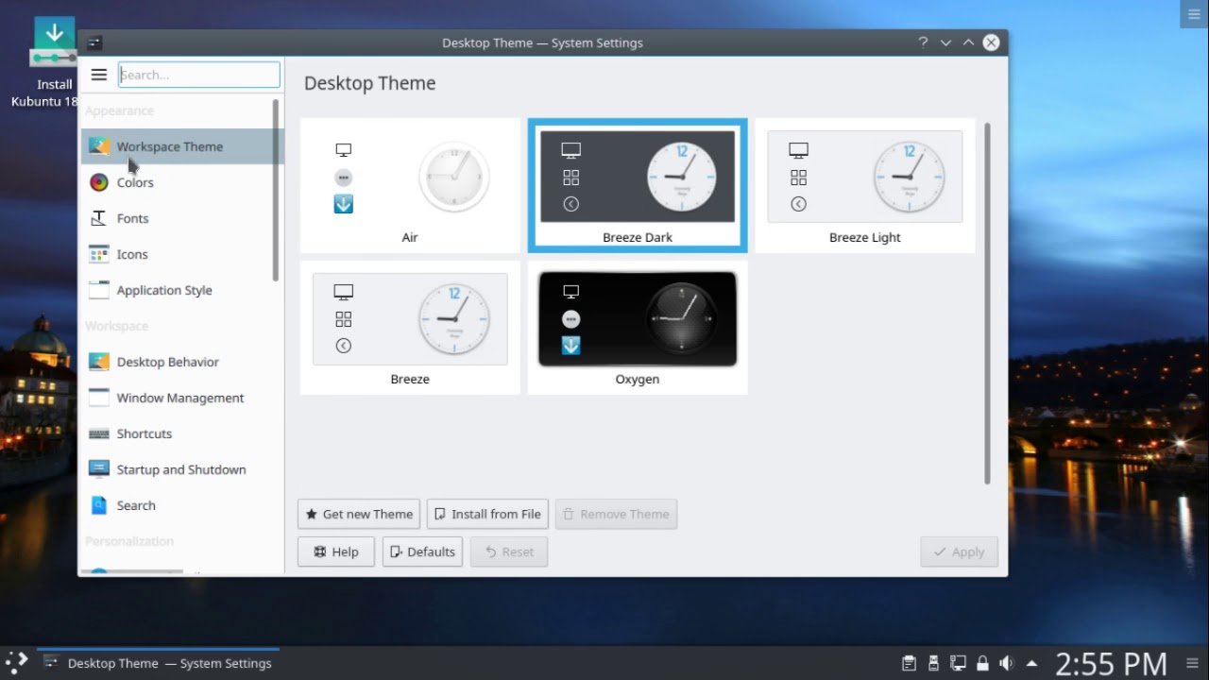Click the theme list vertical scrollbar
Screen dimensions: 1209x680
[x=988, y=302]
